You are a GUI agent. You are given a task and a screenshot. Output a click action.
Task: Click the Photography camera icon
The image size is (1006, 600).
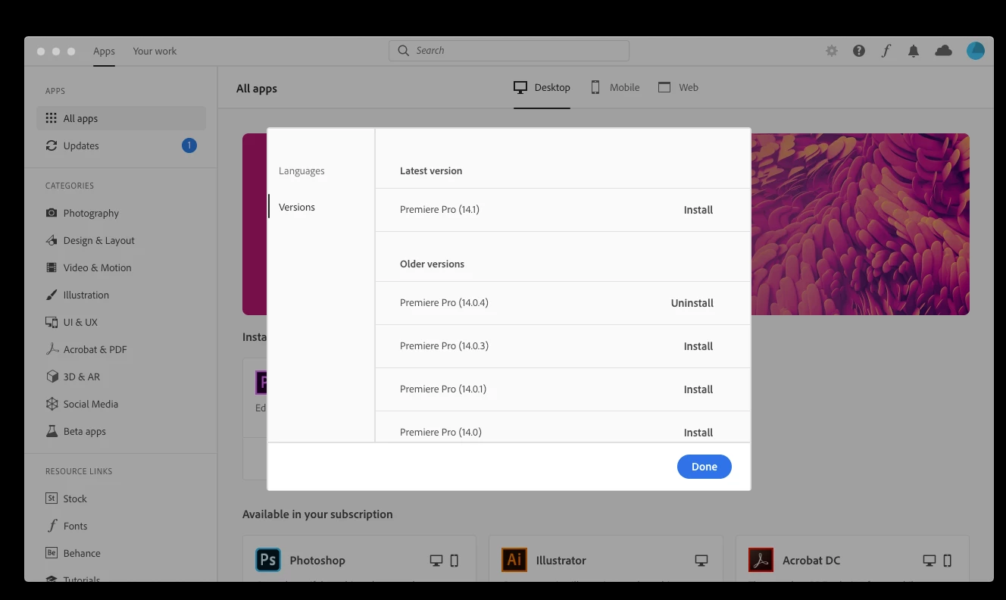pos(52,213)
